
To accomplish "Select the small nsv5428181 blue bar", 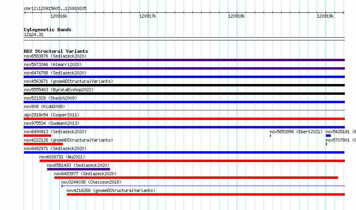I will [x=328, y=136].
